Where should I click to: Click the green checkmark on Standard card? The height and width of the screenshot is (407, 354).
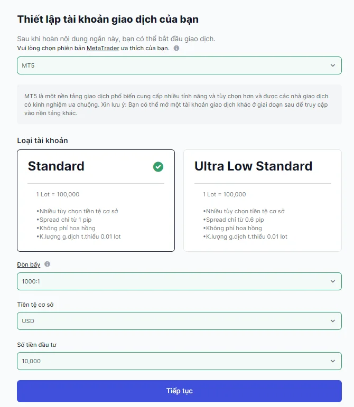[x=158, y=167]
